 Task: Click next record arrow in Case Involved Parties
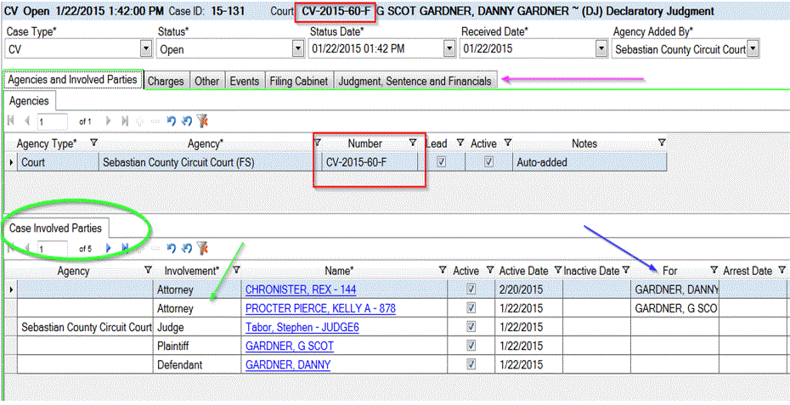point(109,248)
